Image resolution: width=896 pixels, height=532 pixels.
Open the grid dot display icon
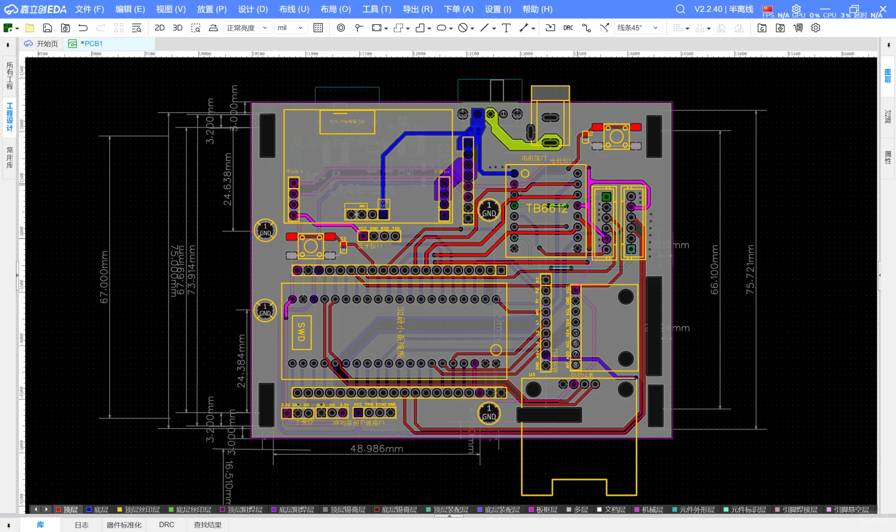[x=318, y=28]
